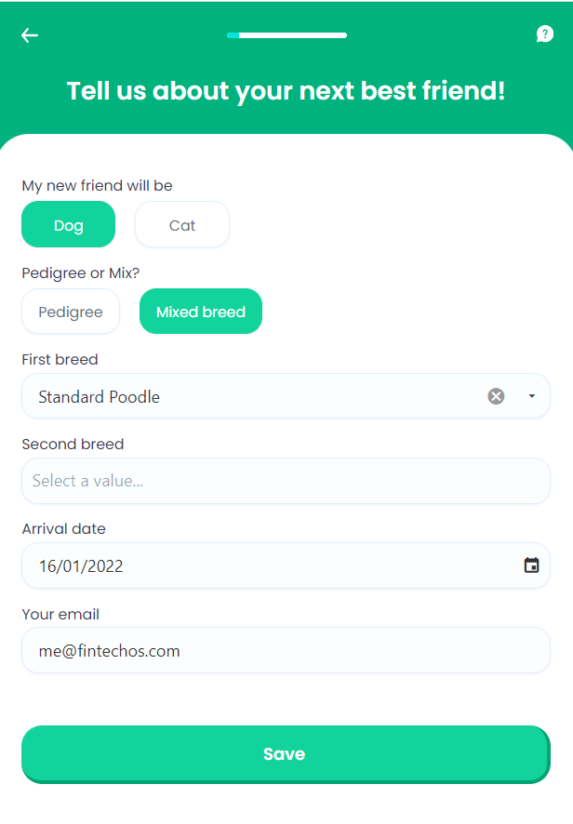
Task: Click the "Arrival date" label
Action: (64, 529)
